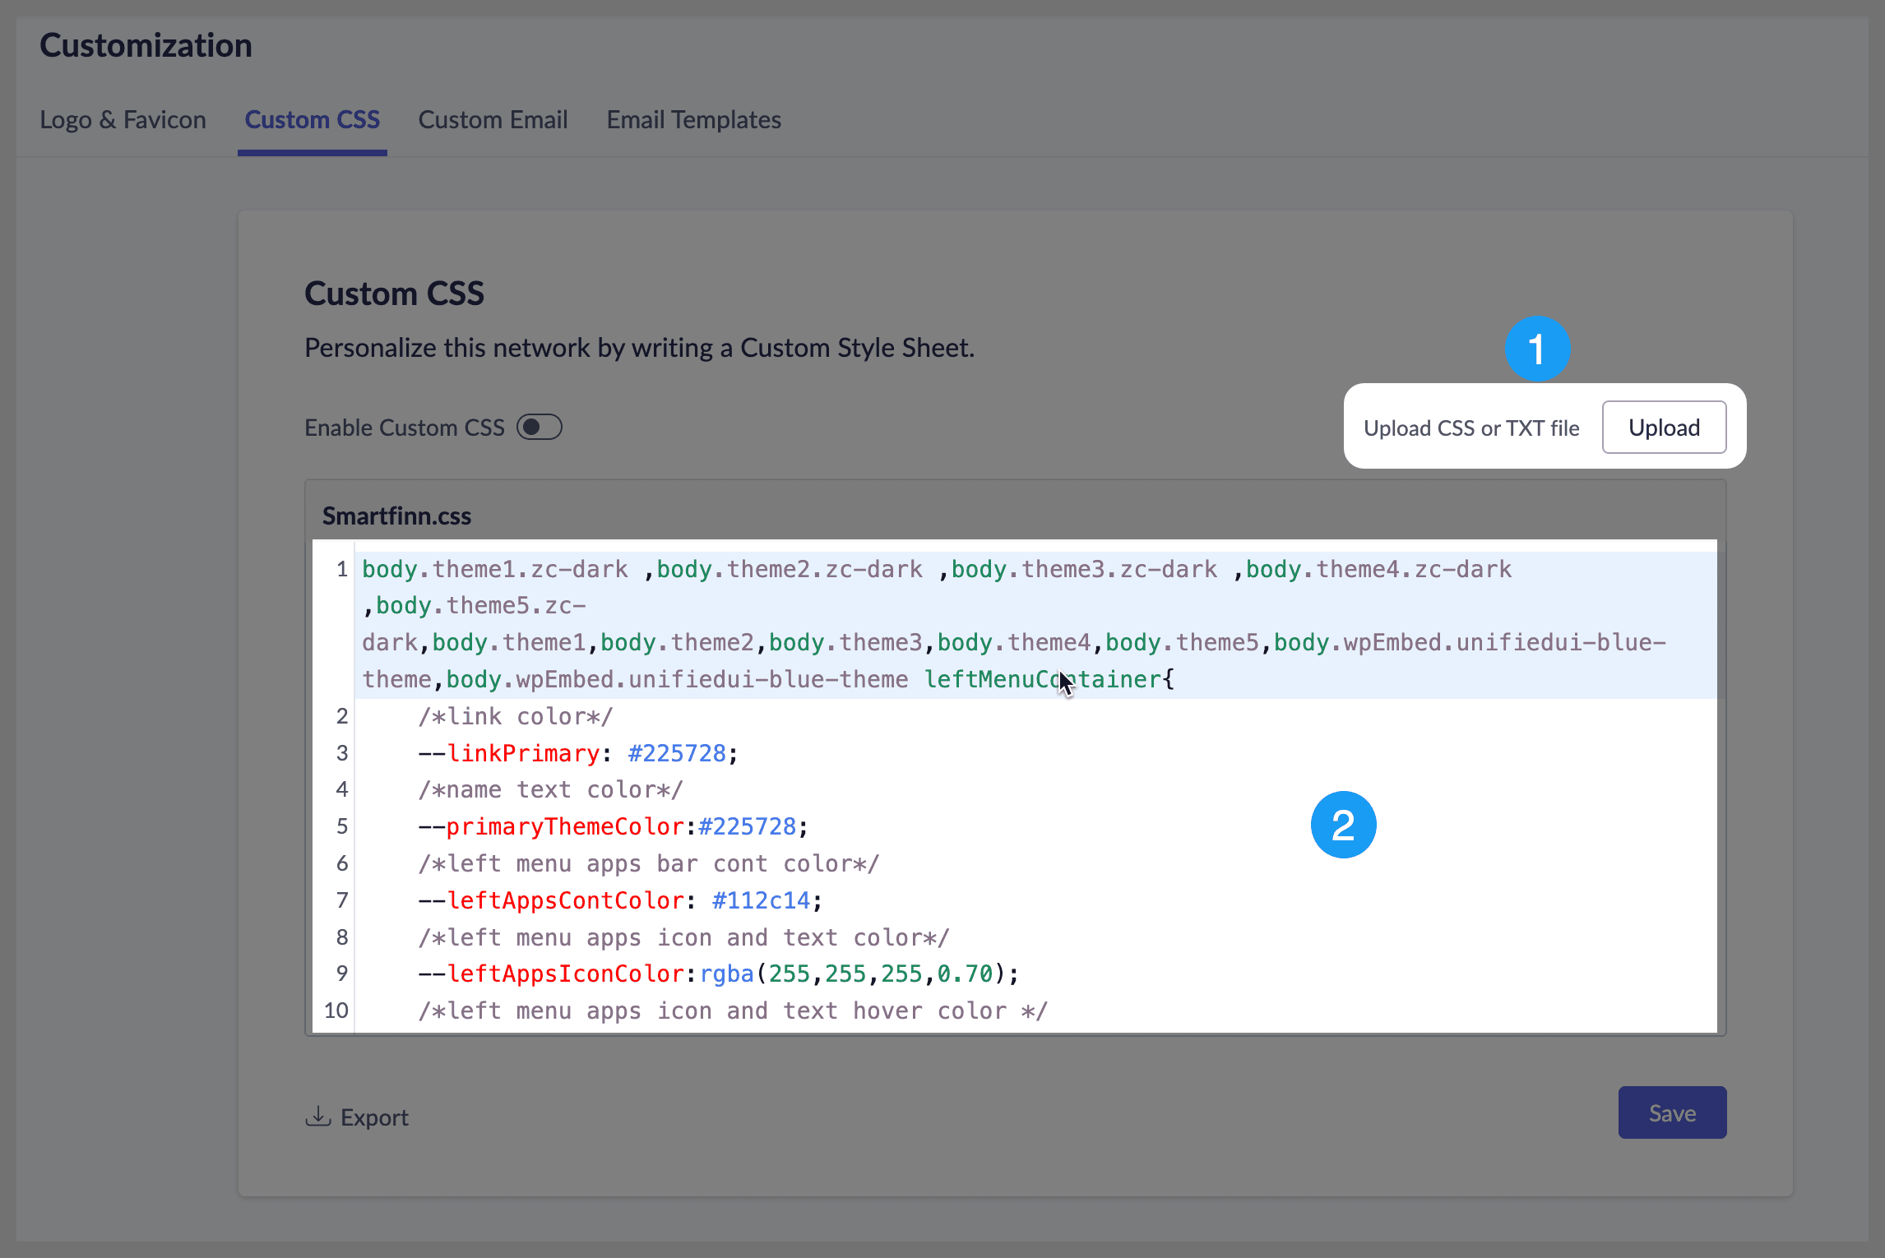Click line number 10 in the editor gutter

[336, 1011]
